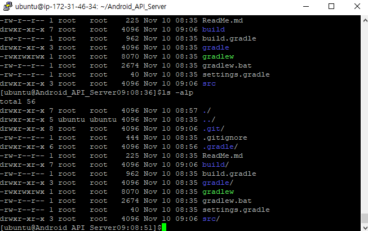The height and width of the screenshot is (231, 368).
Task: Click the size "444" in the .gitignore row
Action: tap(132, 137)
